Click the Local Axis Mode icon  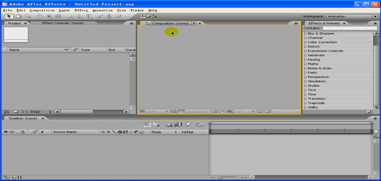[x=142, y=16]
